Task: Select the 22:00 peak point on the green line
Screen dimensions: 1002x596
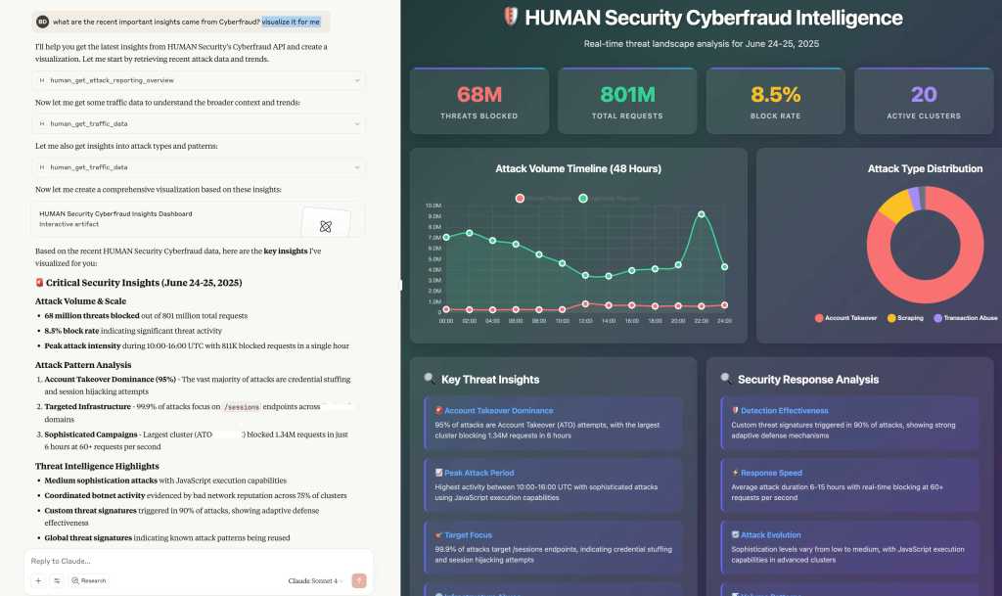Action: [701, 214]
